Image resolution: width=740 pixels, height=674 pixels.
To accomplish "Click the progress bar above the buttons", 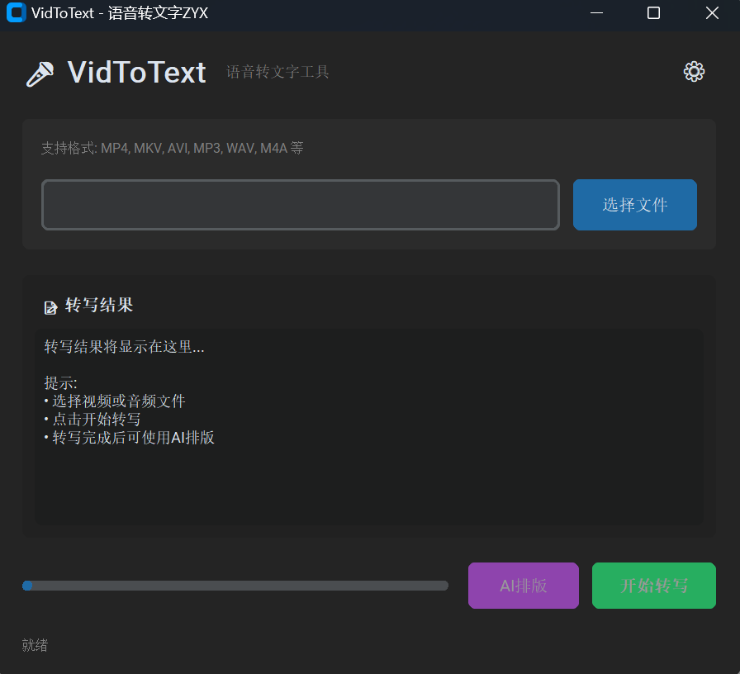I will [235, 585].
